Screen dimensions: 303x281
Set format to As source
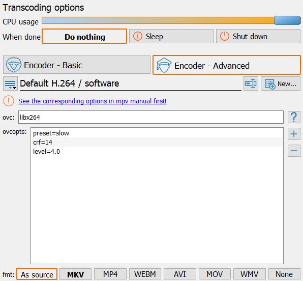37,274
